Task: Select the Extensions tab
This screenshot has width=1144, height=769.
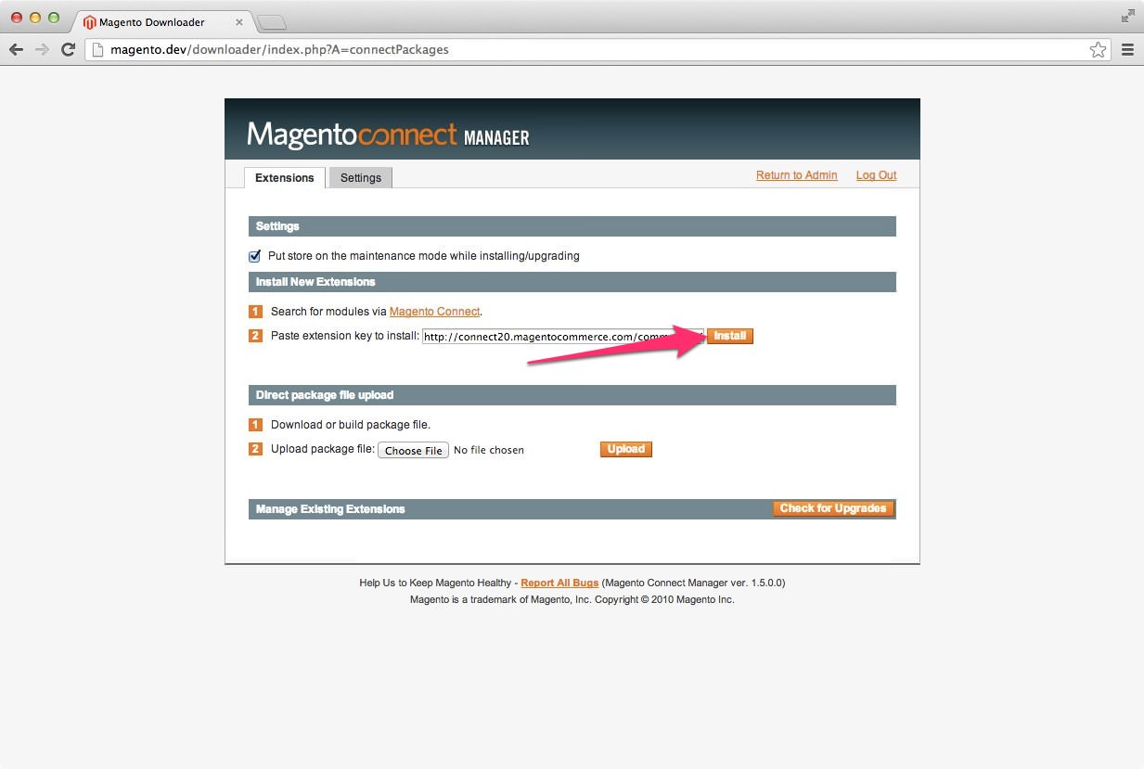Action: [284, 178]
